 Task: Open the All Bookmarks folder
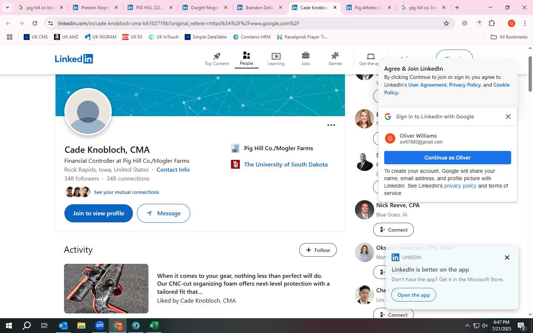[509, 37]
